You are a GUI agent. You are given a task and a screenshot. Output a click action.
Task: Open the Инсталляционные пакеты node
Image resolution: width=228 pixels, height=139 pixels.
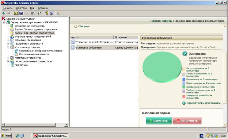(34, 54)
